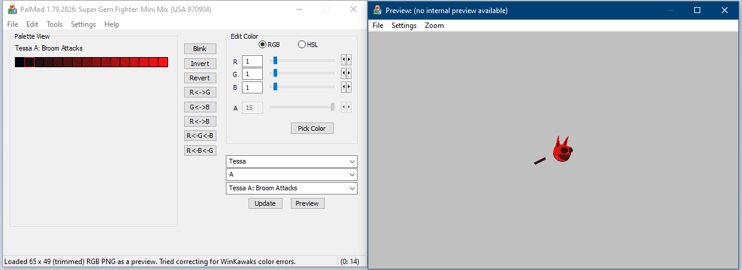Click the B value increment arrow
Screen dimensions: 742x270
tap(349, 87)
